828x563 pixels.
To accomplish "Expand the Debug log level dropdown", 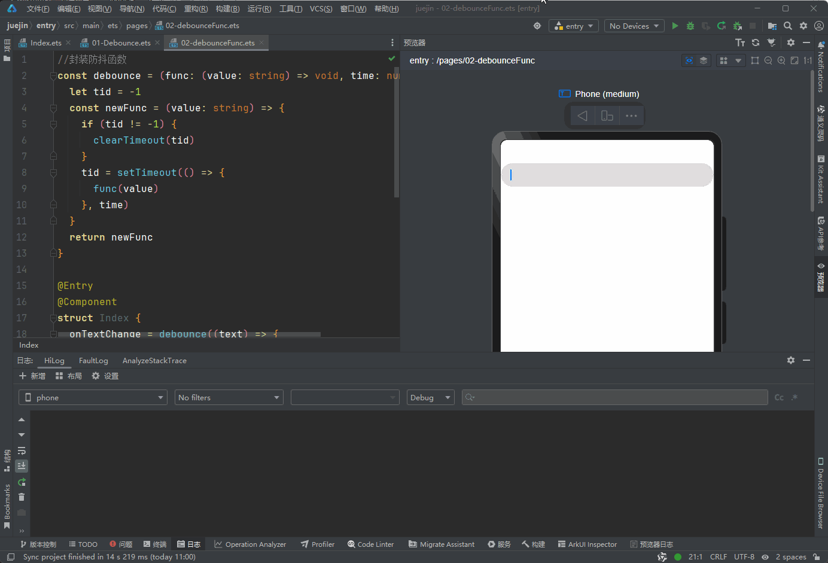I will [430, 398].
